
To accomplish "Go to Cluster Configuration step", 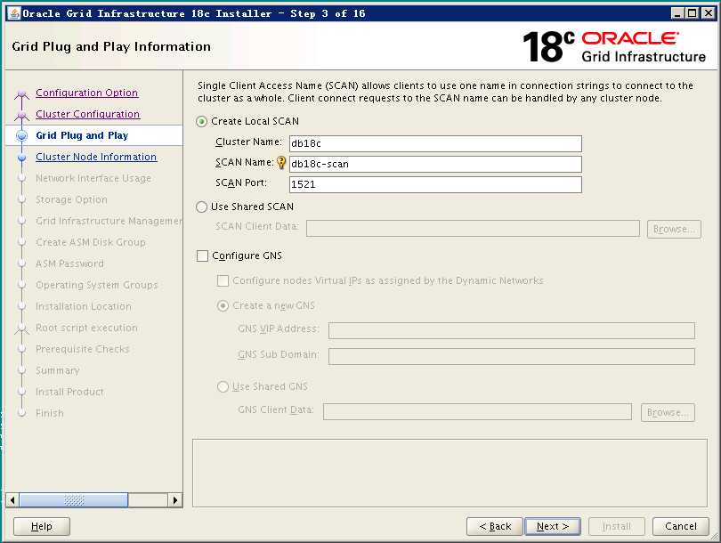I will (88, 114).
